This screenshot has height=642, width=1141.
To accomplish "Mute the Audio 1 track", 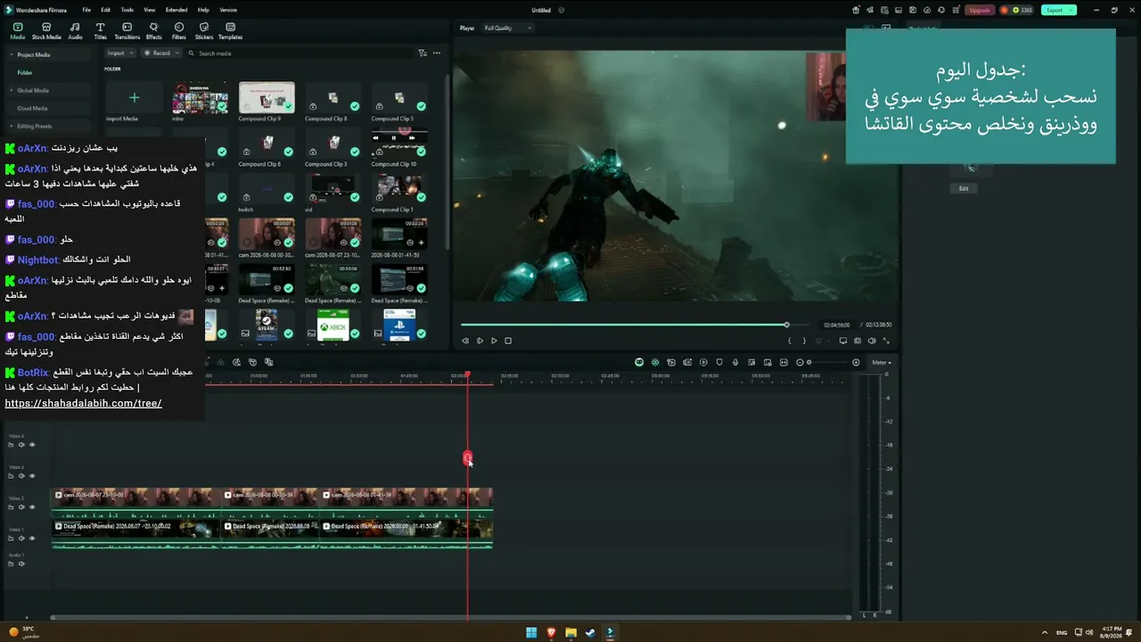I will click(22, 564).
